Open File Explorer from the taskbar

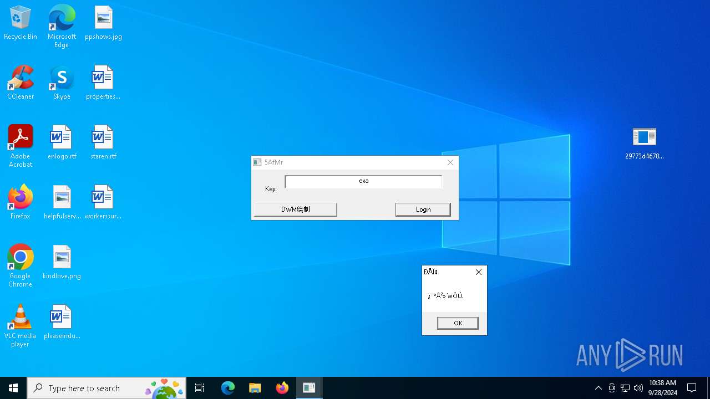[x=255, y=388]
